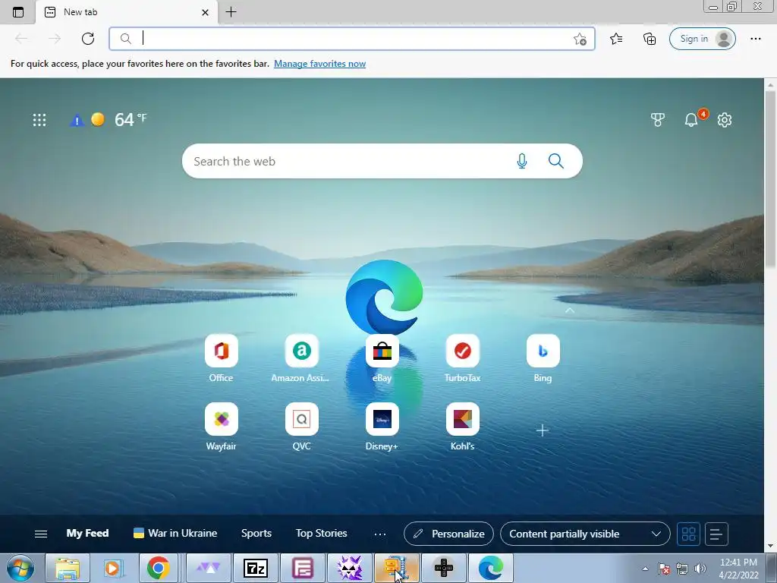777x583 pixels.
Task: Open the taskbar clock and date
Action: (x=738, y=569)
